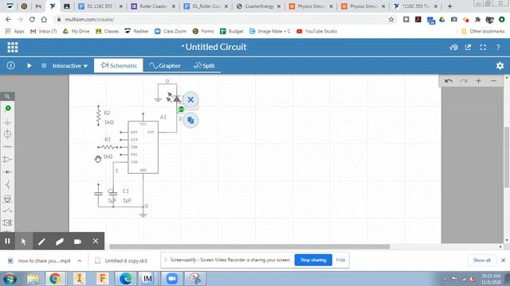Screen dimensions: 510x286
Task: Open the export/share circuit icon
Action: click(468, 48)
